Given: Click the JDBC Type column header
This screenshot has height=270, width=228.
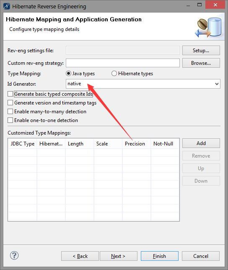Looking at the screenshot, I should click(x=23, y=144).
